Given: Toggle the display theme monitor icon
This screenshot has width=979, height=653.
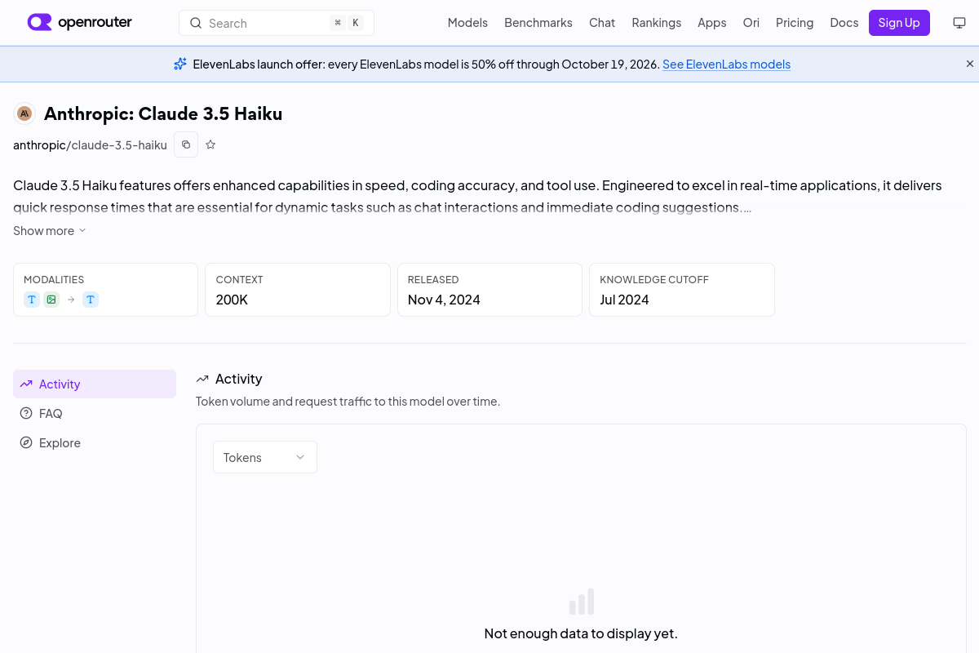Looking at the screenshot, I should [x=959, y=23].
